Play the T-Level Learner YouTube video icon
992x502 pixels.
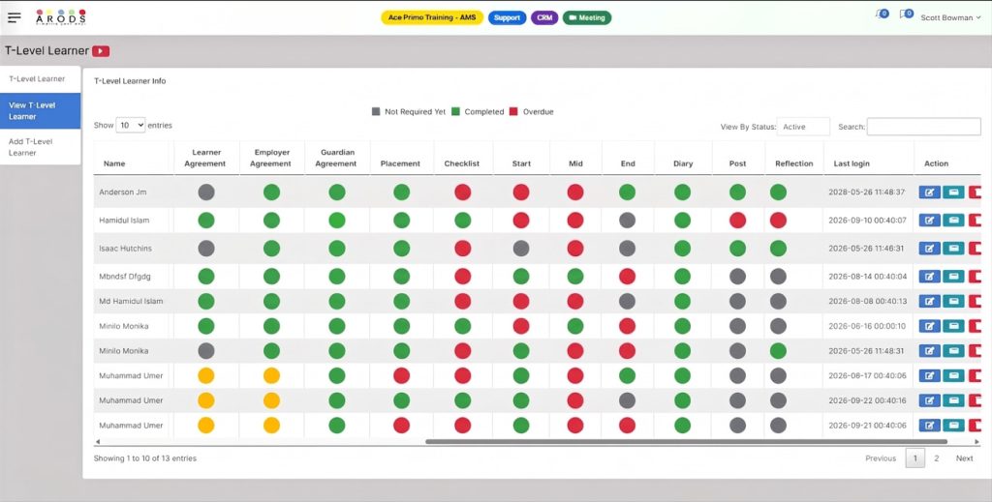101,51
